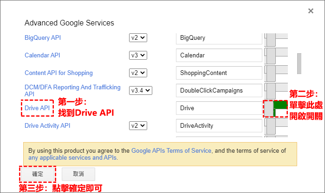Open the Drive API link
325x193 pixels.
(x=38, y=108)
